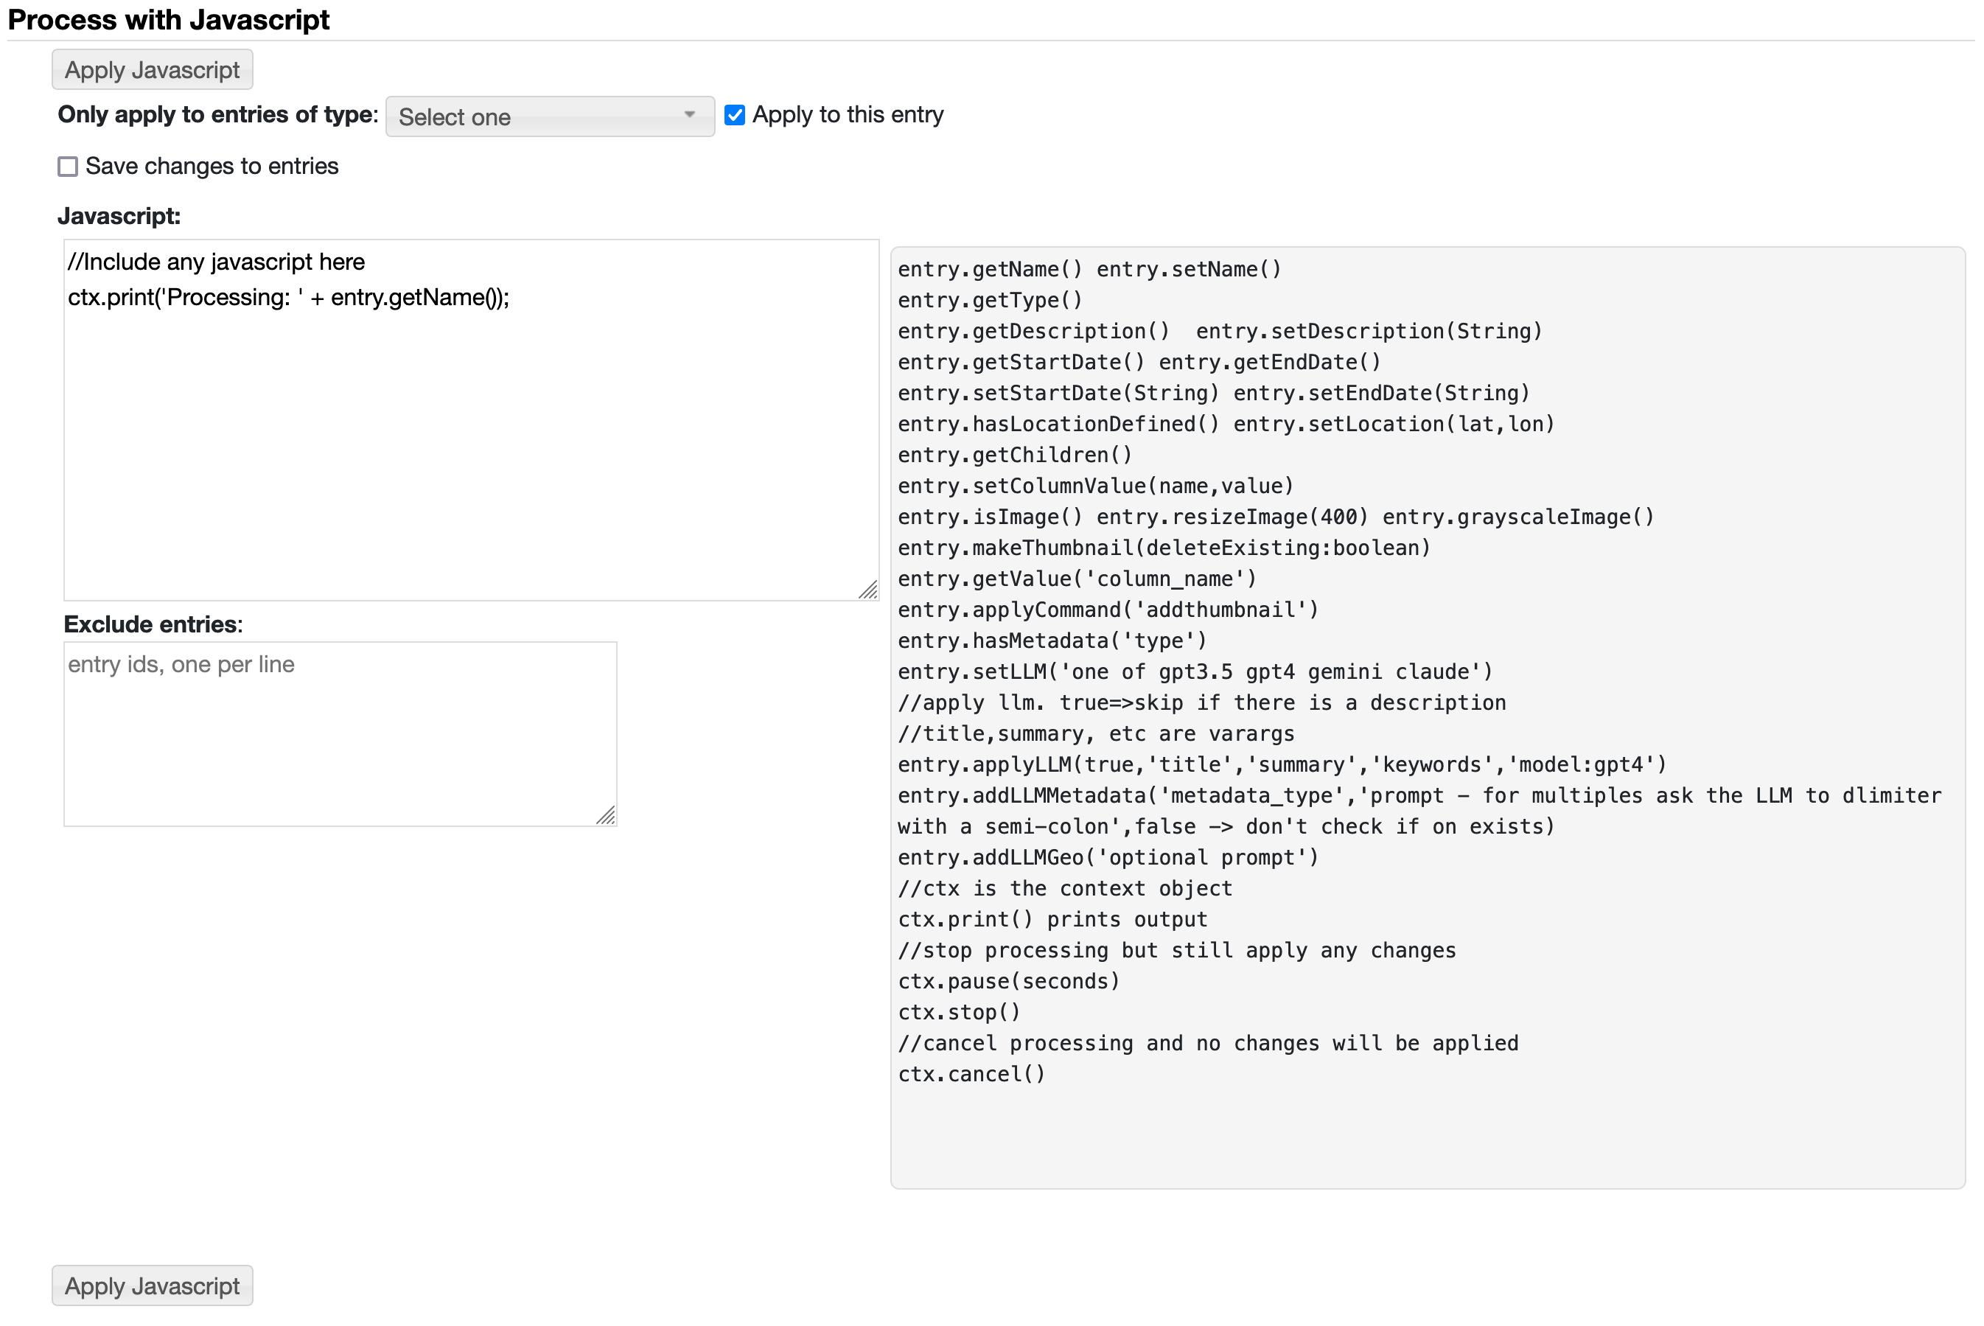Enable 'Save changes to entries' checkbox

pos(68,167)
